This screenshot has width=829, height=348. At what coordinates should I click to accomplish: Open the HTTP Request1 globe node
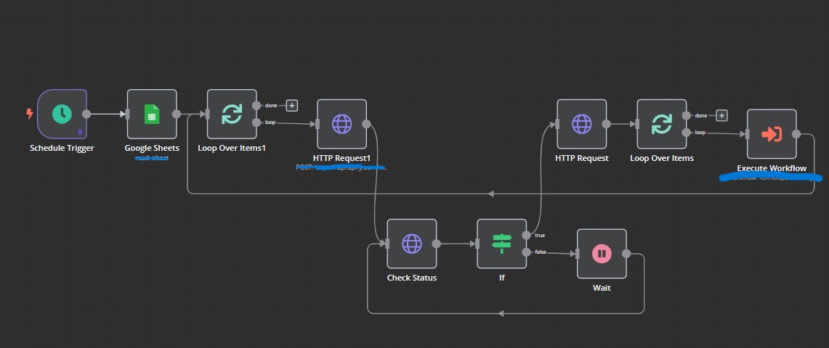[341, 124]
